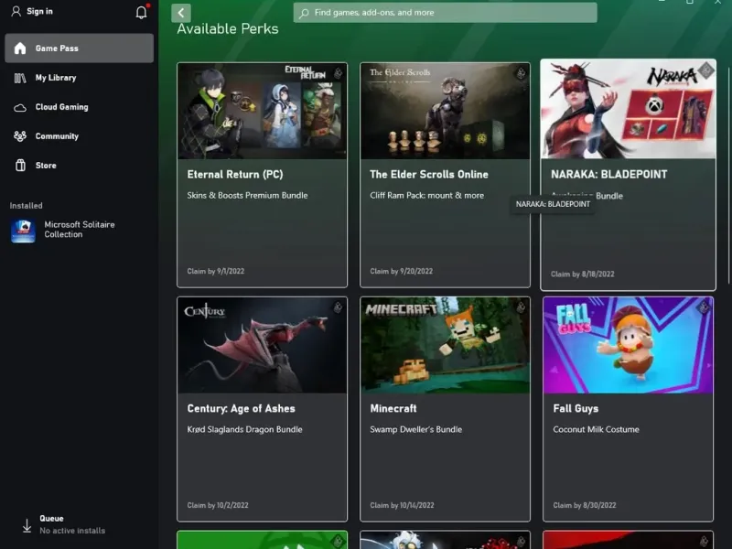Click the Community people icon
Image resolution: width=732 pixels, height=549 pixels.
20,136
